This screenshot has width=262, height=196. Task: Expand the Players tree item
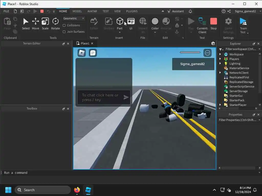coord(220,59)
